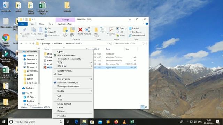Screen dimensions: 223x125
Task: Click Select none in the ribbon
Action: 135,32
